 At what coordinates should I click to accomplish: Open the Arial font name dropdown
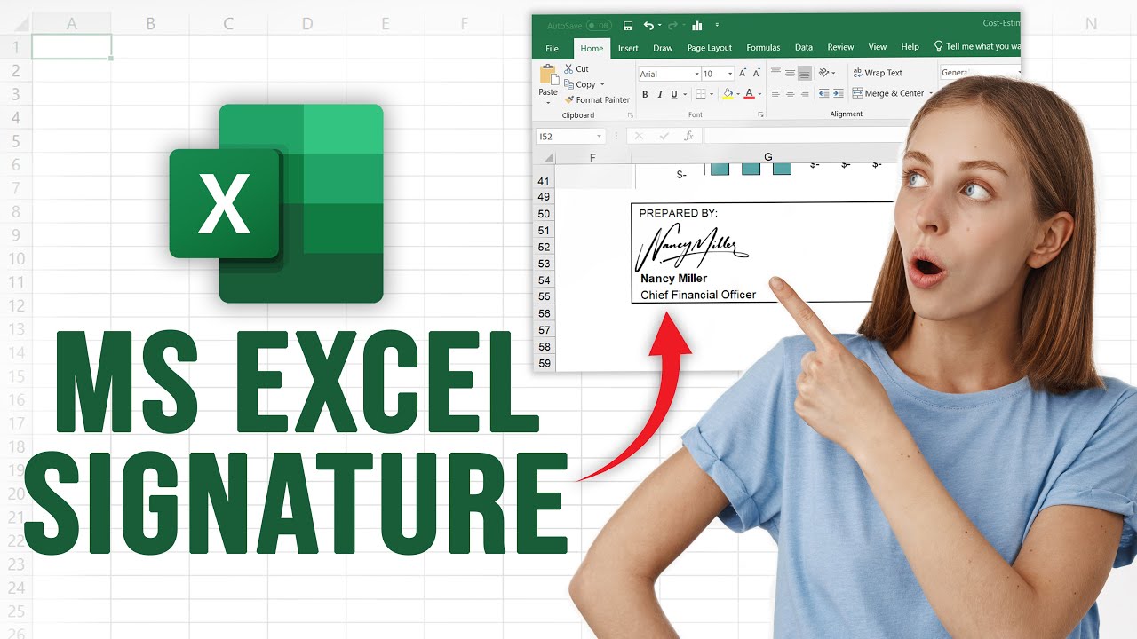[696, 74]
